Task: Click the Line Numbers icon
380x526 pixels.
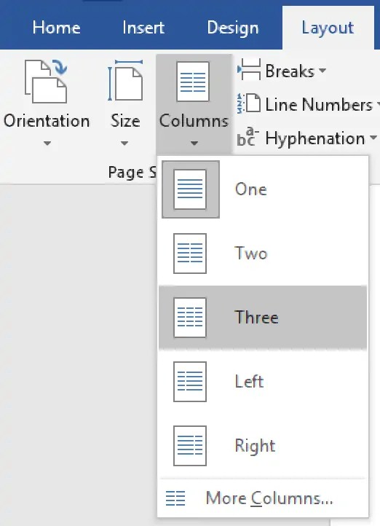Action: click(249, 103)
